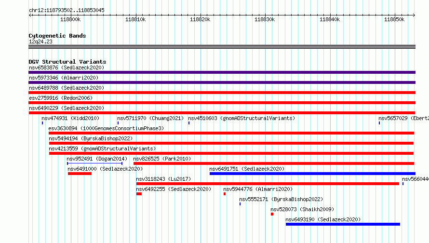The height and width of the screenshot is (243, 429).
Task: Click the ruler's left arrowhead
Action: 30,15
